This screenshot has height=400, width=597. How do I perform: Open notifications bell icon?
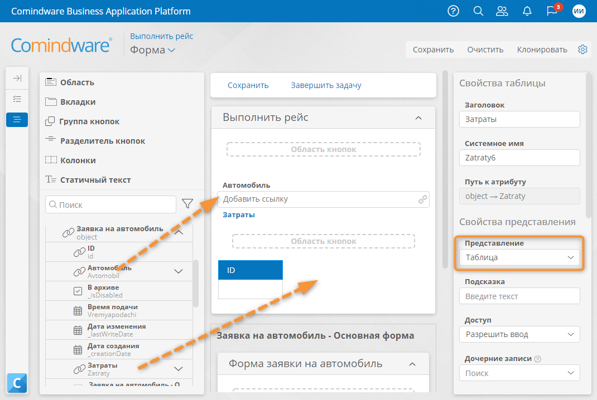point(527,11)
